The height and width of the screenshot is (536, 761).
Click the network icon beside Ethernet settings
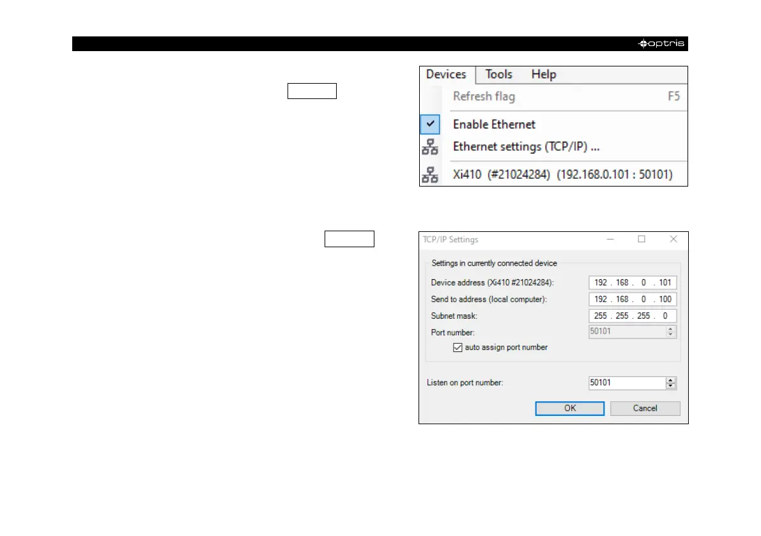430,147
